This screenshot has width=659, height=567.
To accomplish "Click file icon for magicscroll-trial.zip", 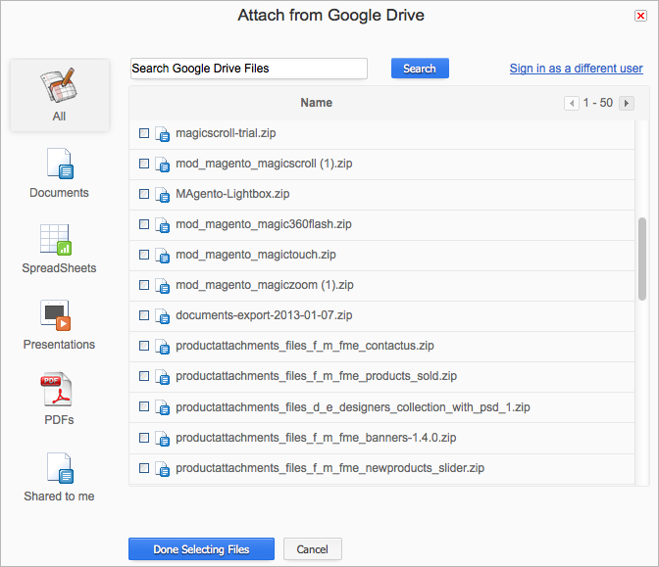I will point(162,134).
